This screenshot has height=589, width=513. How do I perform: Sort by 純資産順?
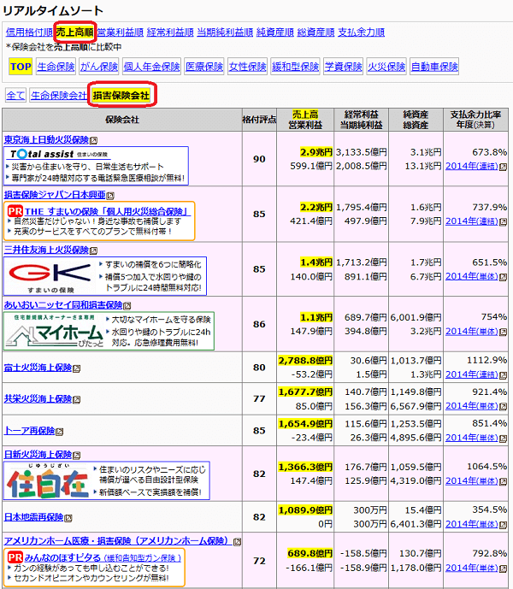[x=274, y=32]
